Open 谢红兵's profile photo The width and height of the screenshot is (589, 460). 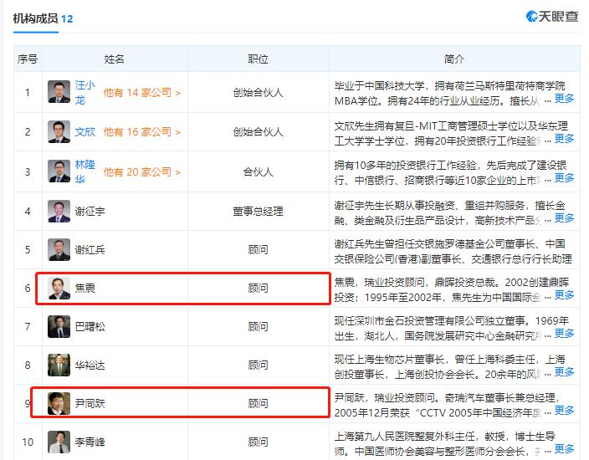59,249
